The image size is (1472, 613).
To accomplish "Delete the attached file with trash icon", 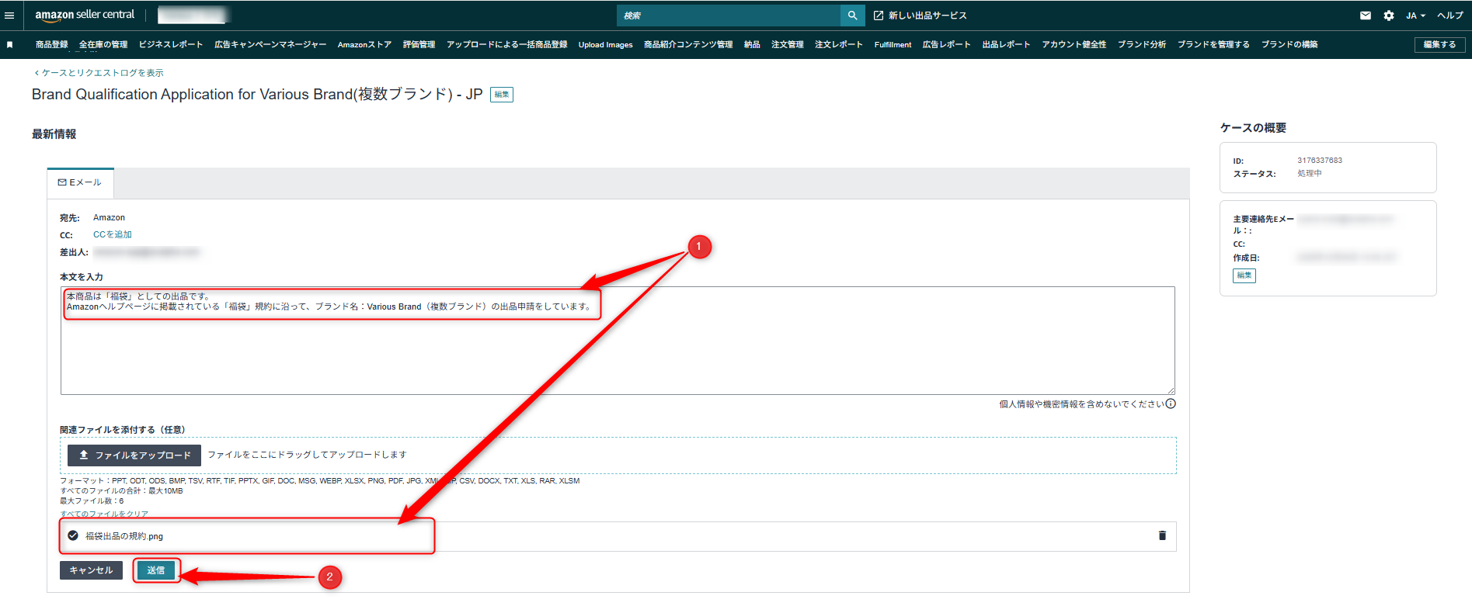I will pyautogui.click(x=1162, y=535).
